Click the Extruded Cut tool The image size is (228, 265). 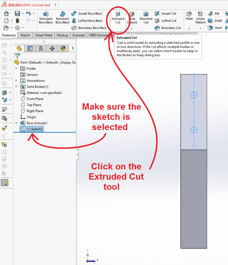pos(118,18)
